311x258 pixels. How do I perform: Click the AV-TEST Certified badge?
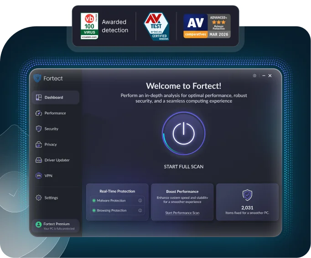point(156,26)
